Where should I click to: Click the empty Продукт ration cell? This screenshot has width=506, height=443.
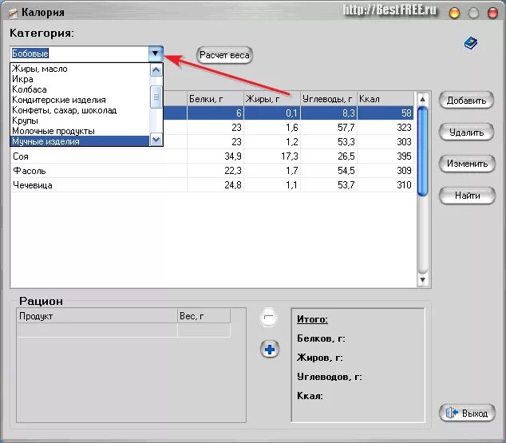click(x=97, y=330)
